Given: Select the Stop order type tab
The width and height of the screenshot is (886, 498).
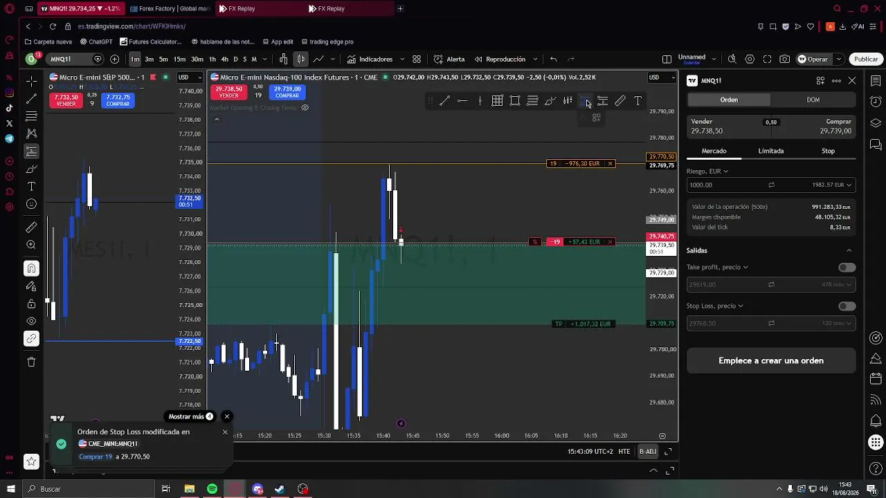Looking at the screenshot, I should (x=828, y=151).
